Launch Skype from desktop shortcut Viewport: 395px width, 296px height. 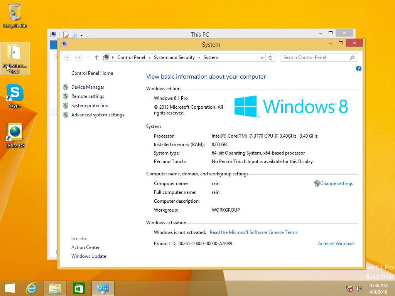tap(15, 96)
